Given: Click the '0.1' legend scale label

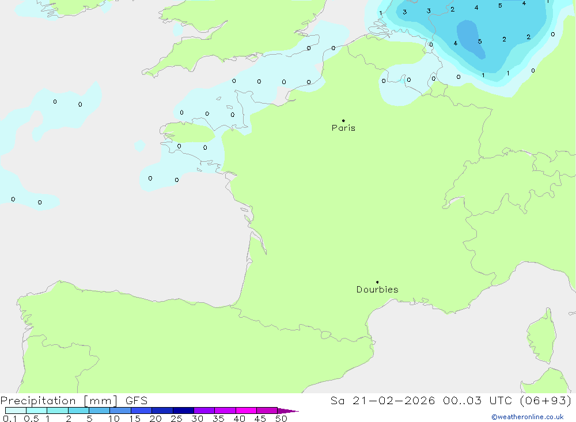Looking at the screenshot, I should click(10, 419).
